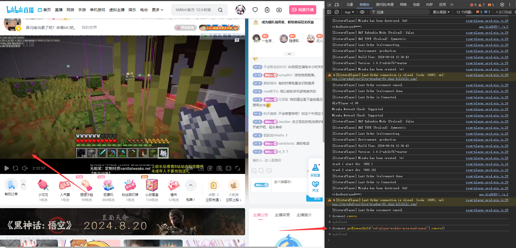Click the 我要开播 button
Viewport: 516px width, 248px height.
pyautogui.click(x=302, y=10)
